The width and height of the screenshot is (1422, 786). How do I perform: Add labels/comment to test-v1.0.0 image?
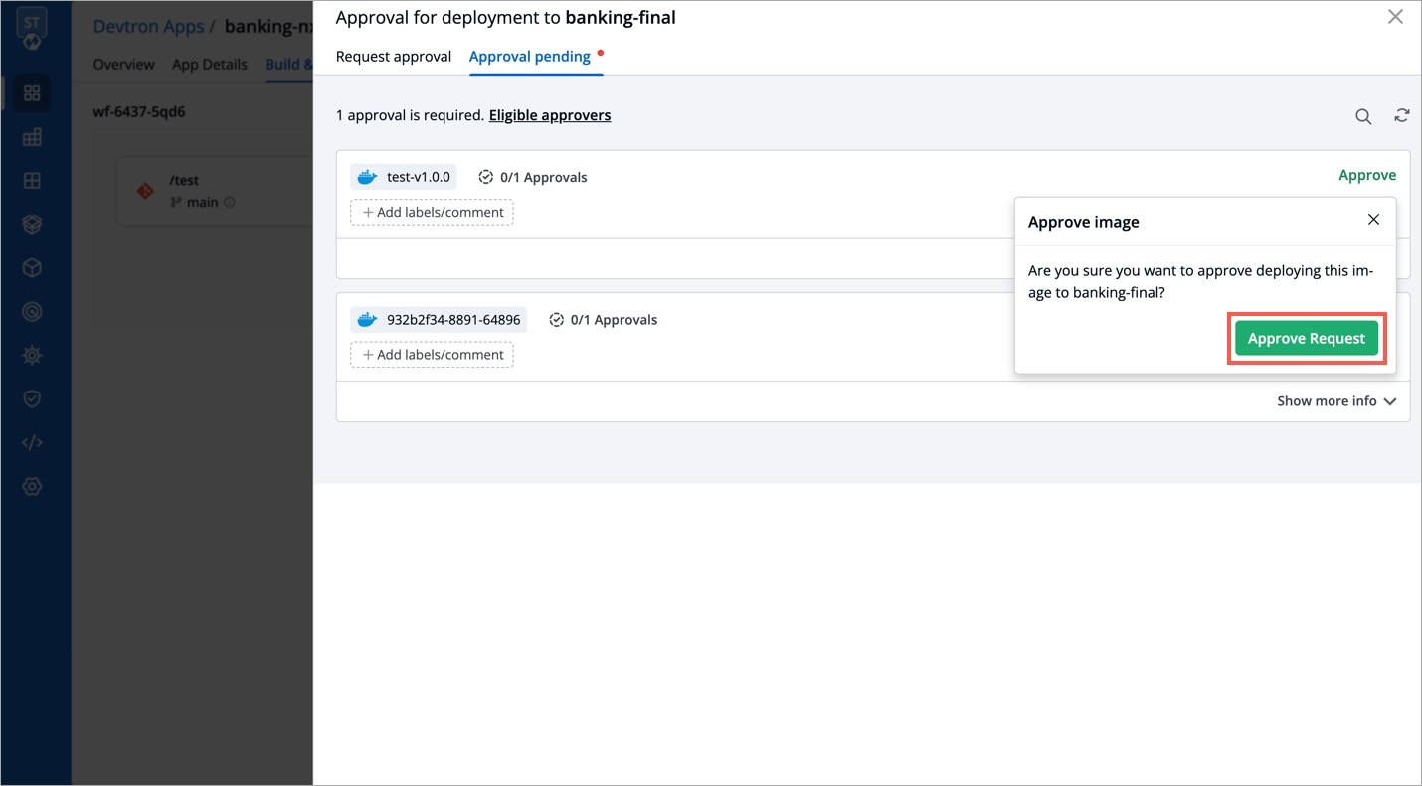click(432, 213)
